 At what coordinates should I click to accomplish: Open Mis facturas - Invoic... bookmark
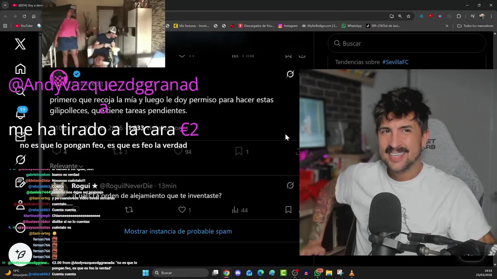click(x=191, y=26)
